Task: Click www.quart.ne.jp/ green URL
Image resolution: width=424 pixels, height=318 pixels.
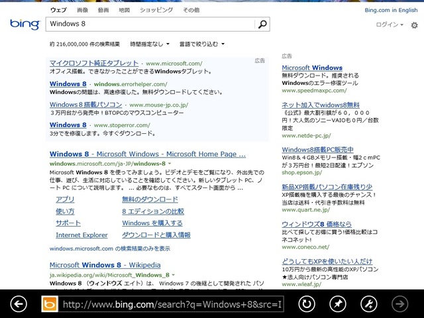Action: click(306, 210)
